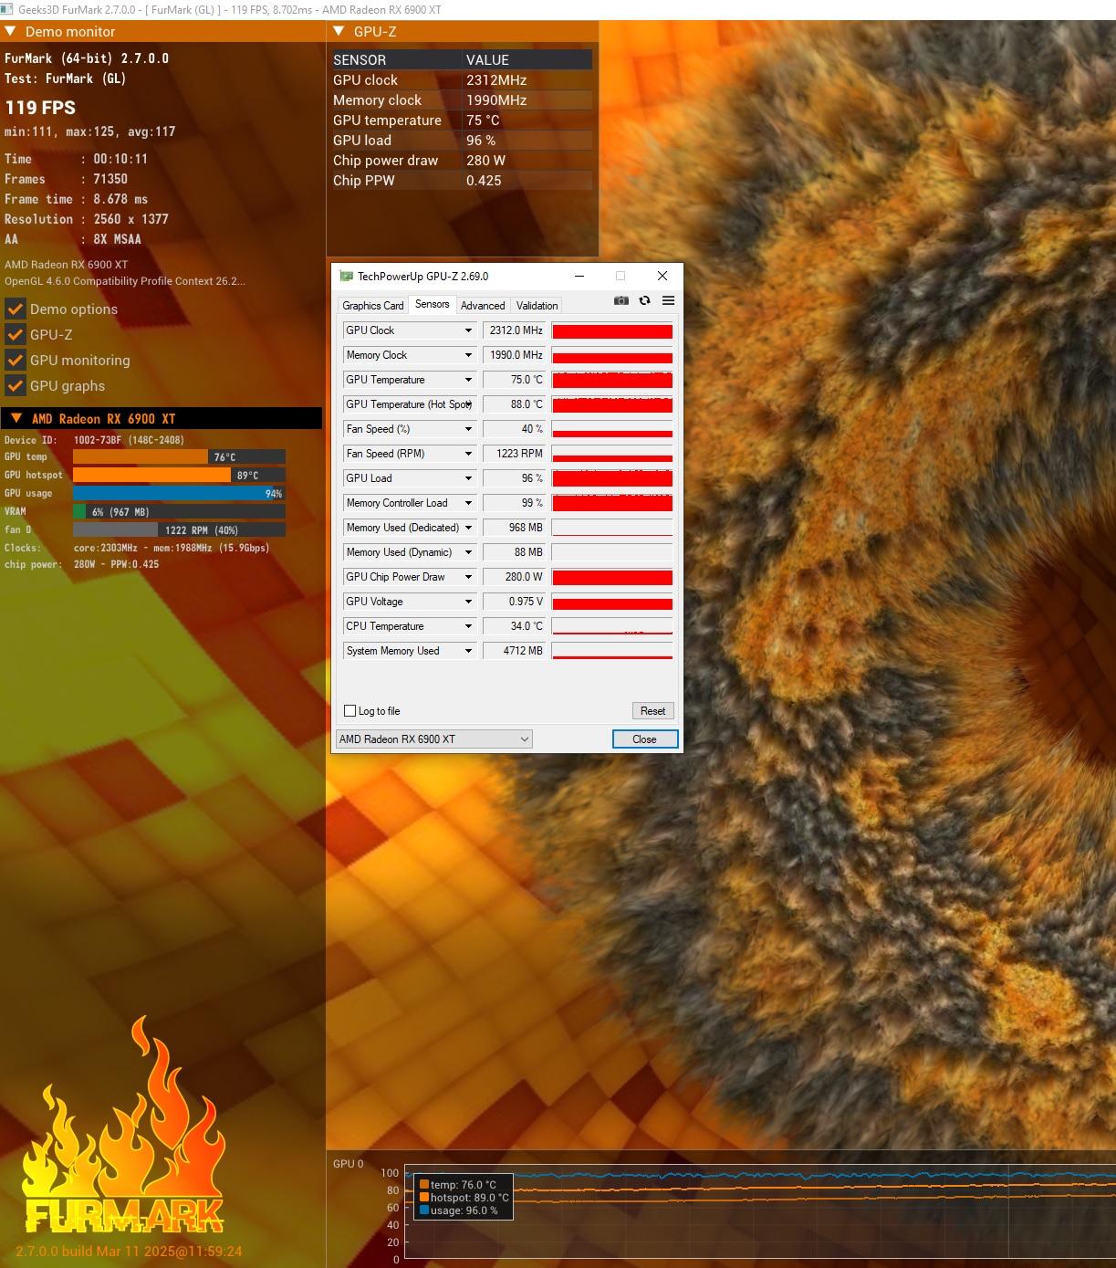Open the GPU Clock sensor dropdown
Screen dimensions: 1116x1268
point(468,330)
